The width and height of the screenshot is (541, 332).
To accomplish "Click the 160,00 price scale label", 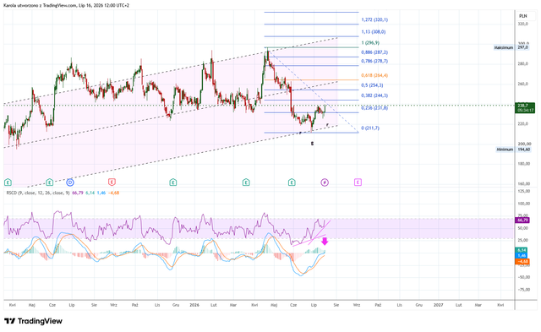I will click(524, 184).
